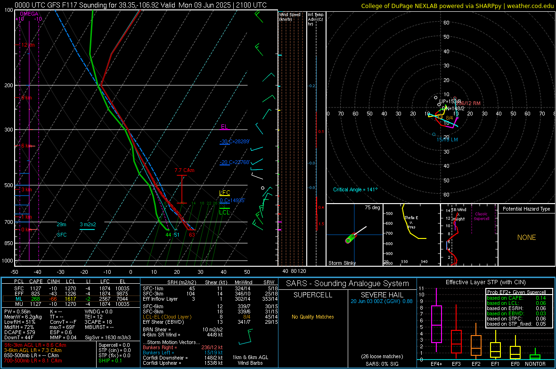
Task: Select the yellow LFC label beside the skew-T
Action: 225,193
